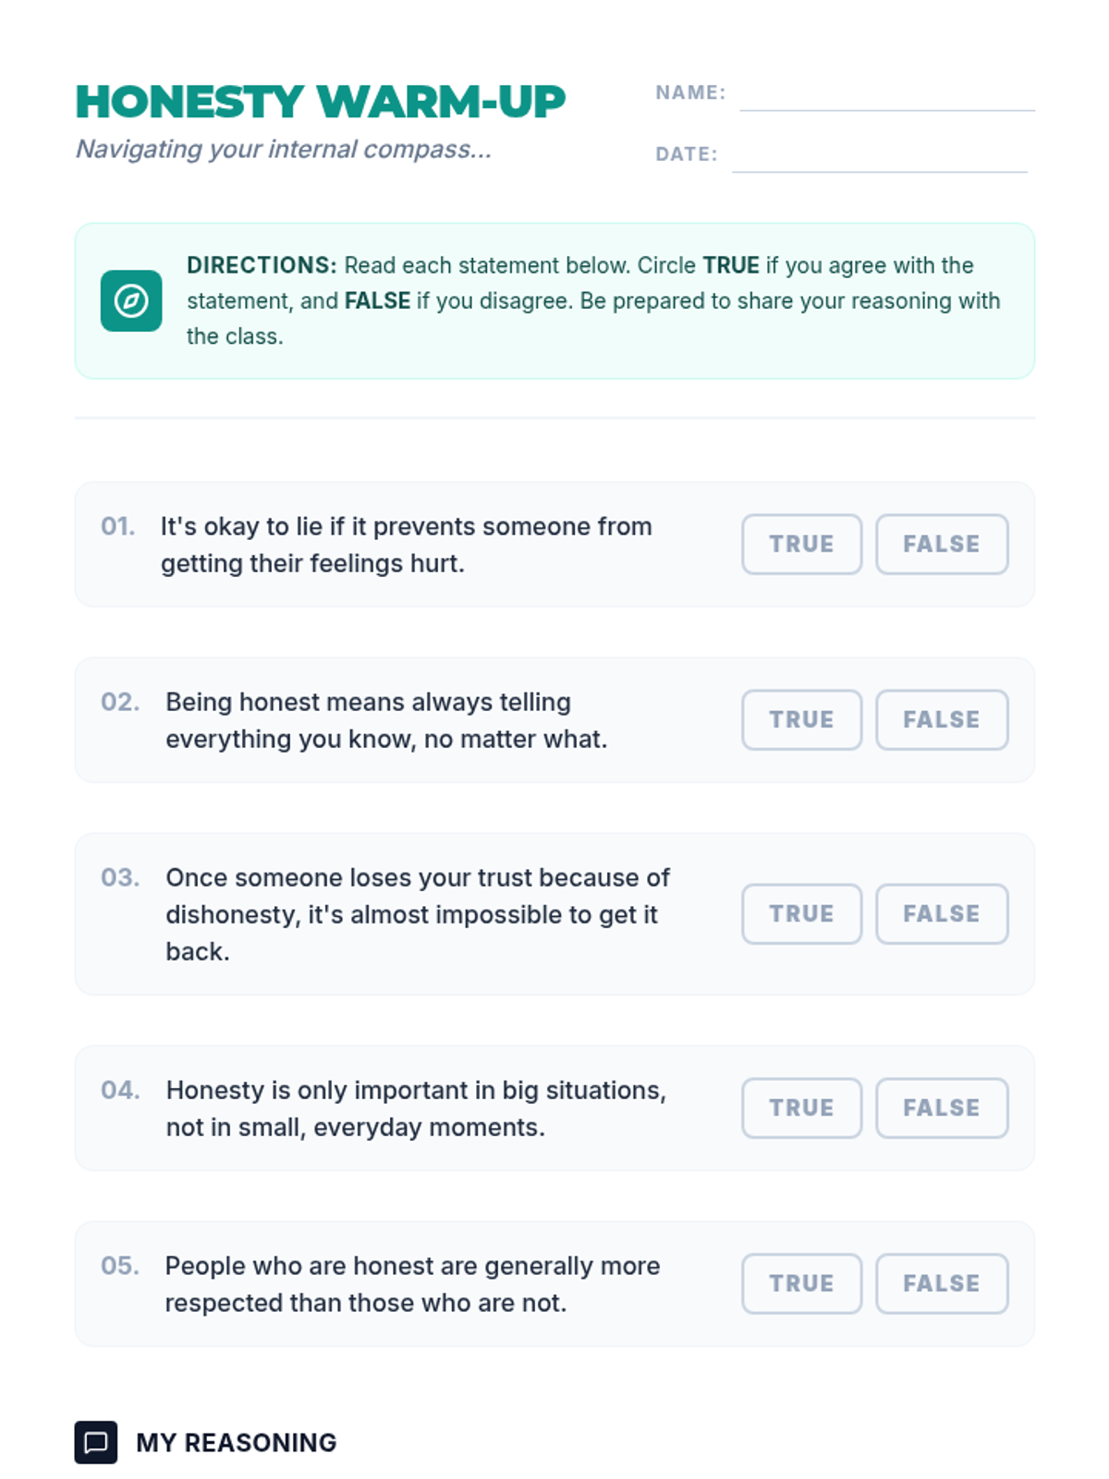
Task: Select FALSE for statement 05 about respect
Action: tap(941, 1283)
